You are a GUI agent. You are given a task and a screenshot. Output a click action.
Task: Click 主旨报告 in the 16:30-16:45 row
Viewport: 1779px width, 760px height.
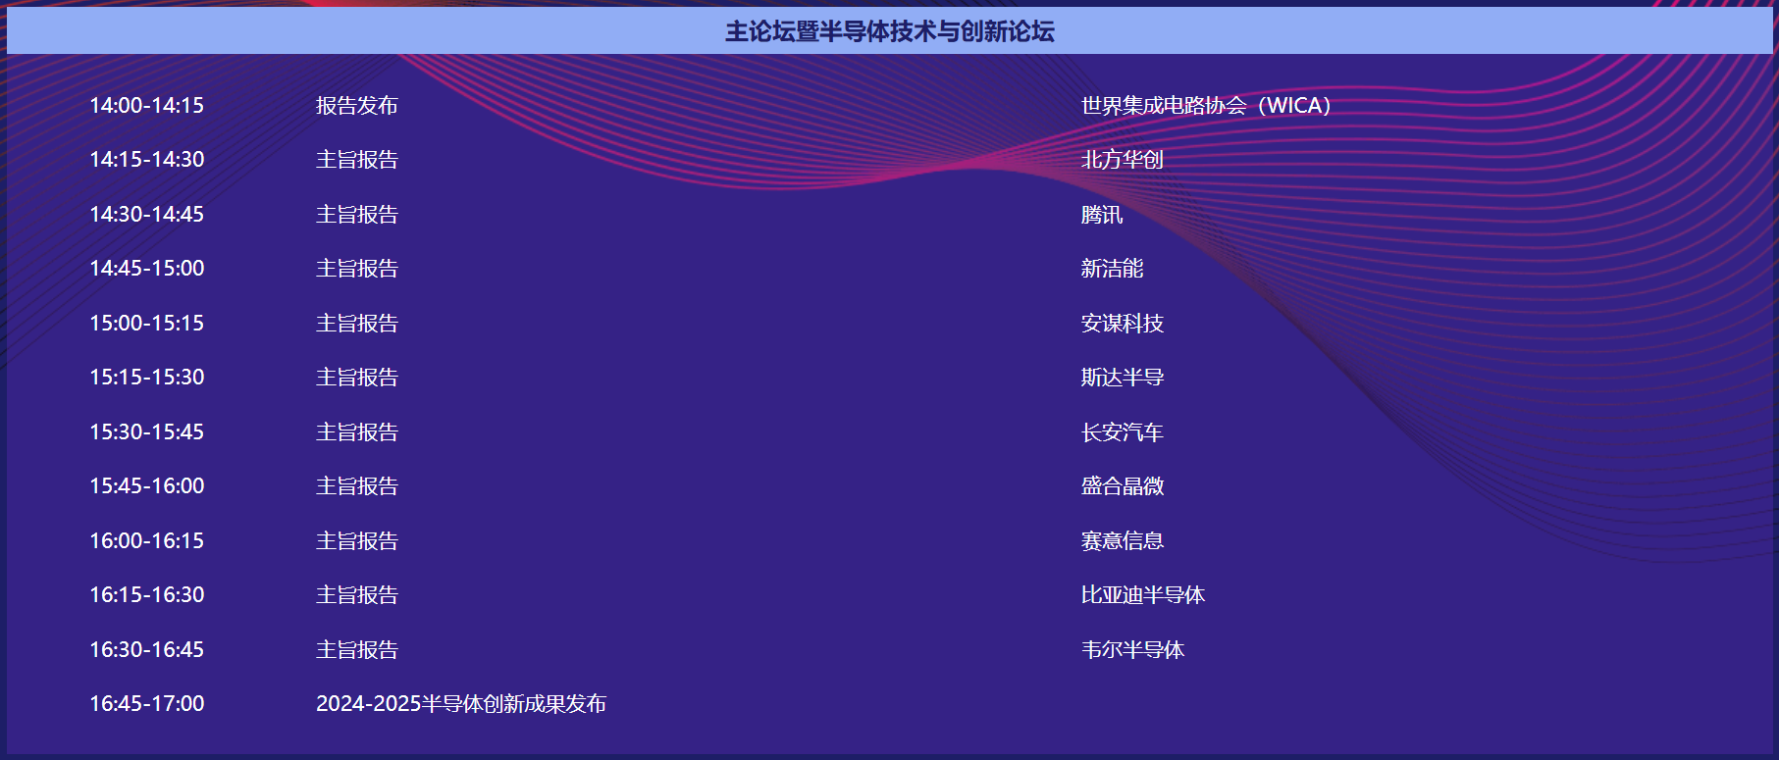click(x=356, y=649)
